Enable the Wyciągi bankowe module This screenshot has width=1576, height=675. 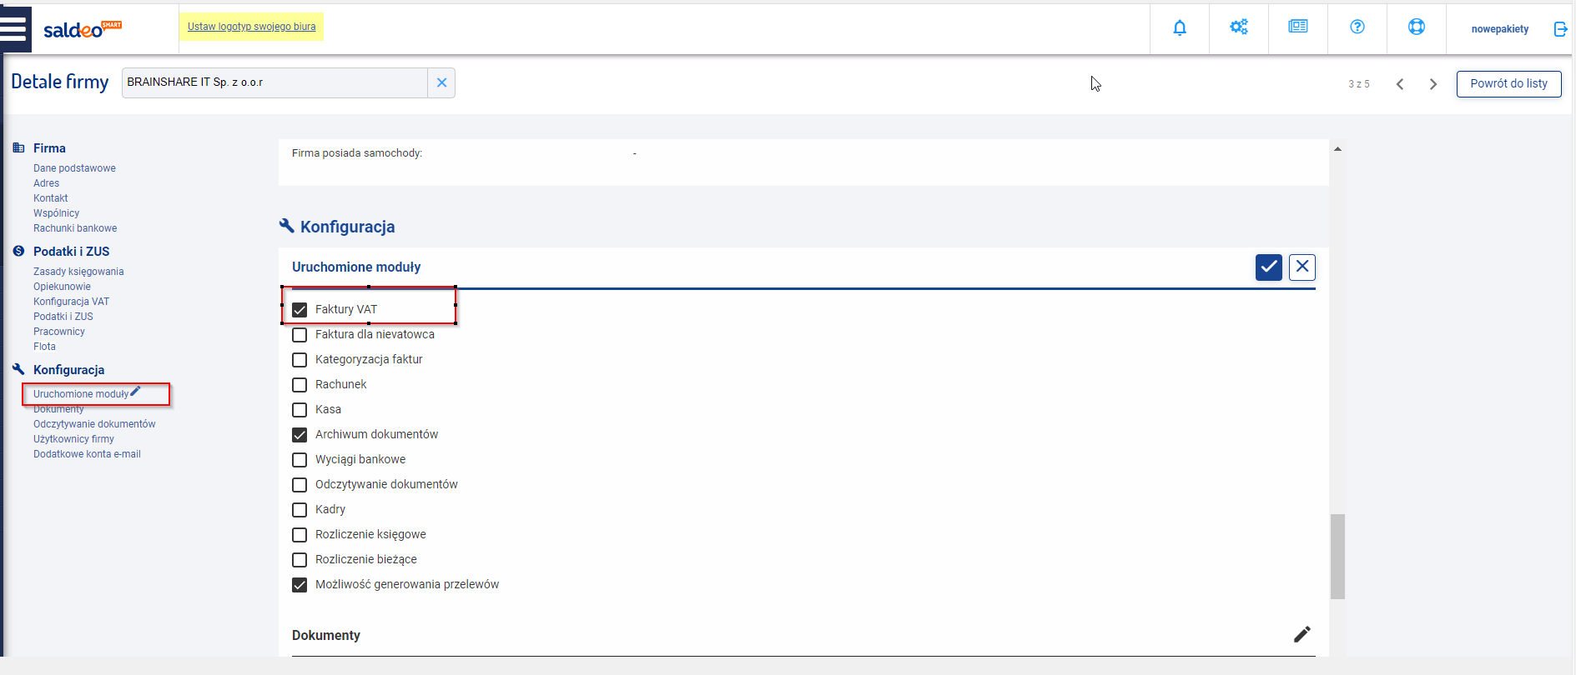300,460
